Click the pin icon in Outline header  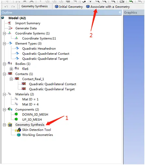[120, 12]
